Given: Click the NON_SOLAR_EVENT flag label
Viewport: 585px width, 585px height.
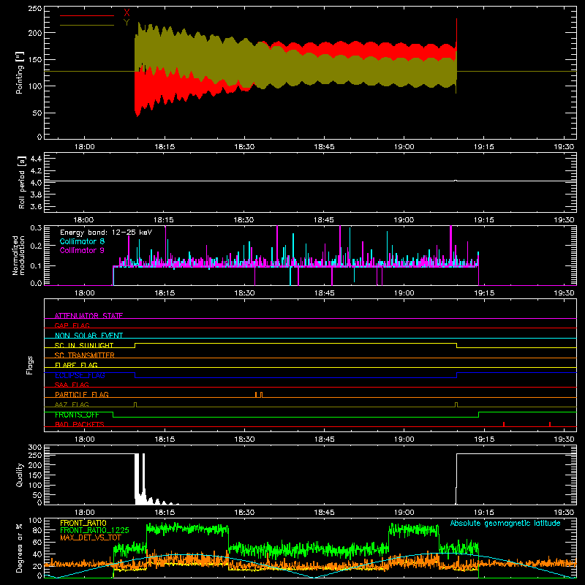Looking at the screenshot, I should (x=88, y=336).
